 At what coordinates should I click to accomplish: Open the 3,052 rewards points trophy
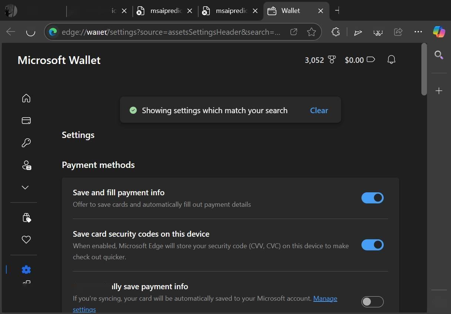click(x=320, y=60)
